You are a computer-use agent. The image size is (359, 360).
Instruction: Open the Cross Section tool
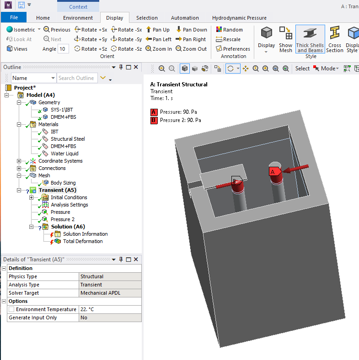point(334,39)
